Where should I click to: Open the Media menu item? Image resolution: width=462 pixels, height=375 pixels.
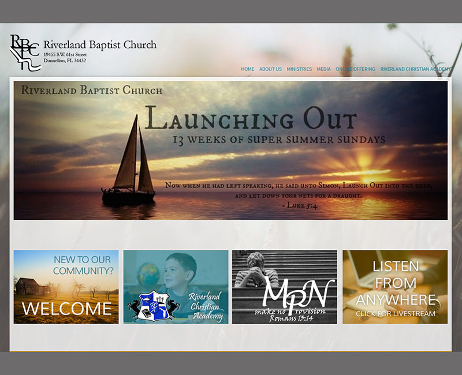point(323,69)
